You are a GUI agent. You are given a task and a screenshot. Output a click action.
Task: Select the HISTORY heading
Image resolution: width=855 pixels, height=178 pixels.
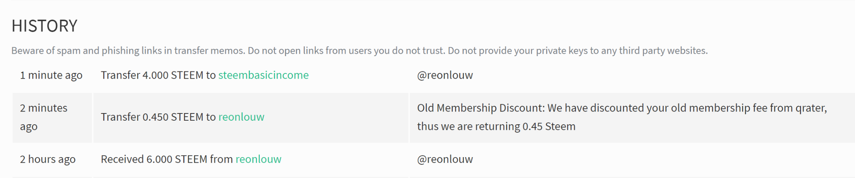click(44, 26)
